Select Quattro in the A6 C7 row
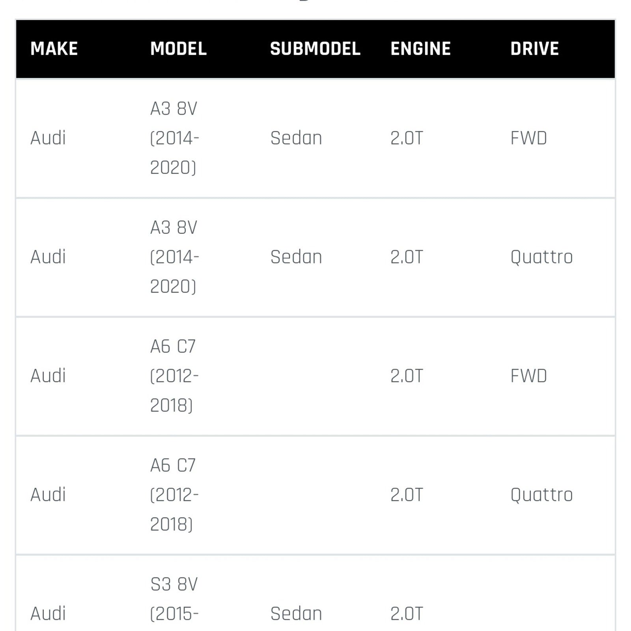 (x=541, y=495)
